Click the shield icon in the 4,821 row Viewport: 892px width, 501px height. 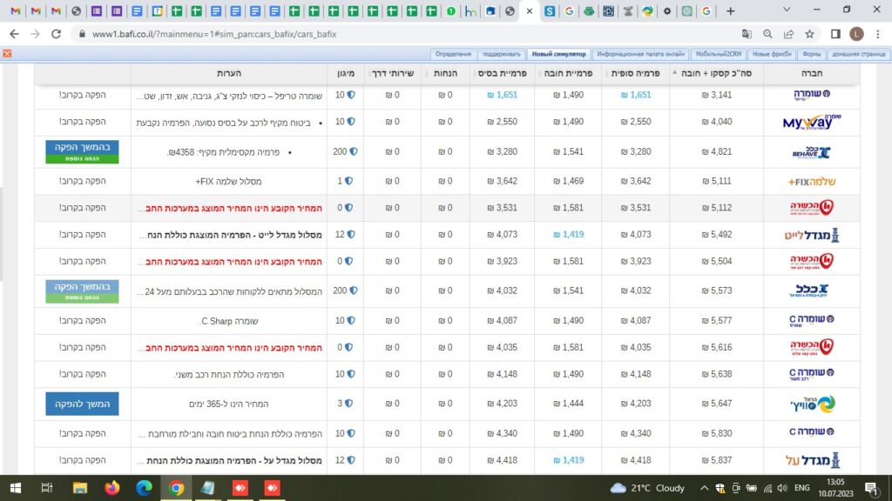pyautogui.click(x=354, y=151)
